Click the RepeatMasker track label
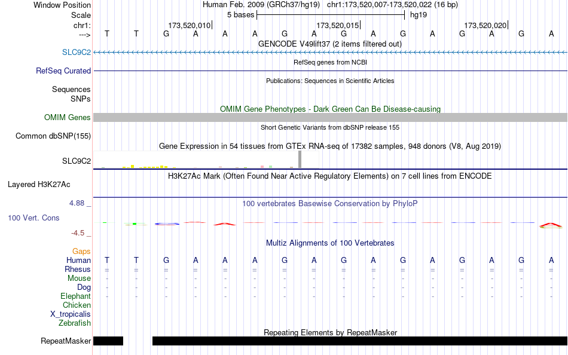 (x=66, y=341)
